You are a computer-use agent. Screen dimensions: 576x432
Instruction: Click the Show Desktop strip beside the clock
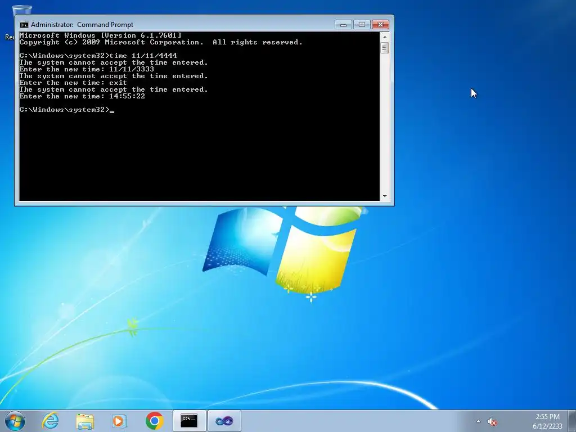pyautogui.click(x=572, y=421)
